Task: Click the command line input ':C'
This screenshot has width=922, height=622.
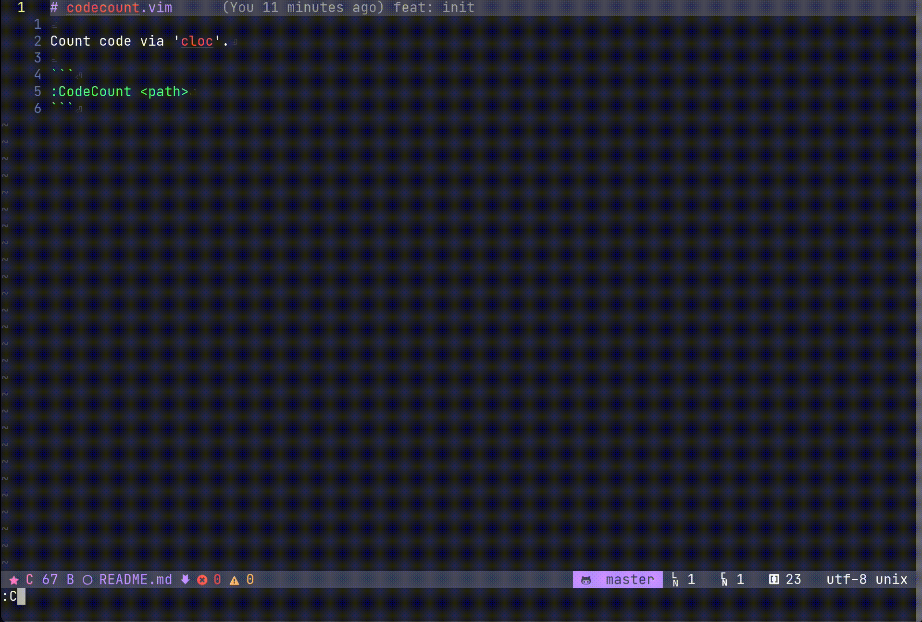Action: (10, 597)
